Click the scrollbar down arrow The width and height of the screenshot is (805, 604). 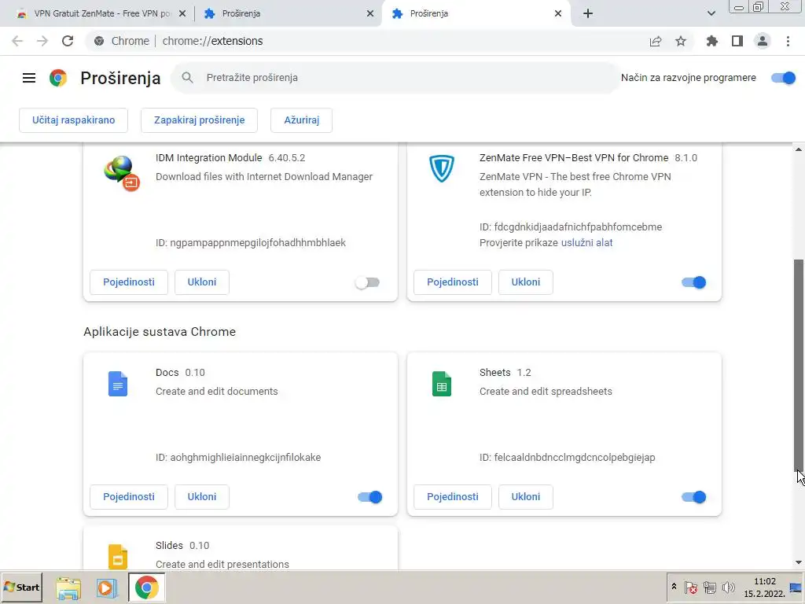click(799, 563)
